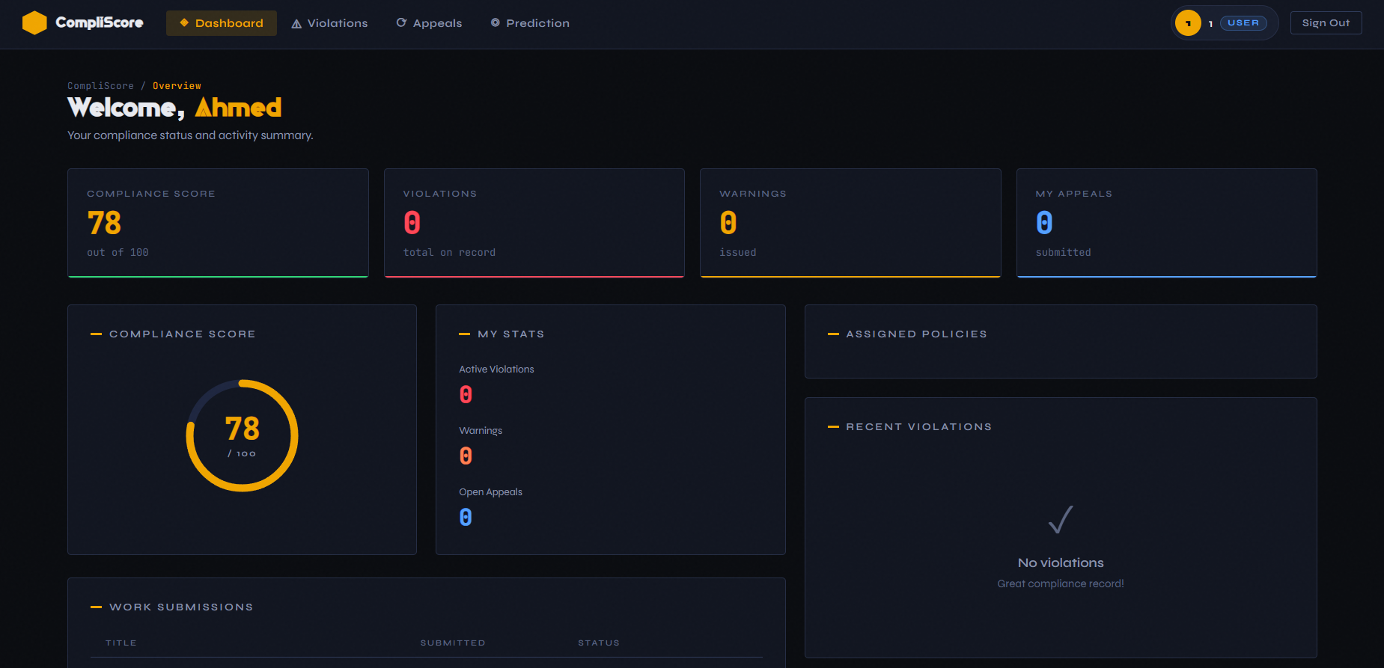Click the orange user avatar icon
This screenshot has width=1384, height=668.
(x=1188, y=23)
